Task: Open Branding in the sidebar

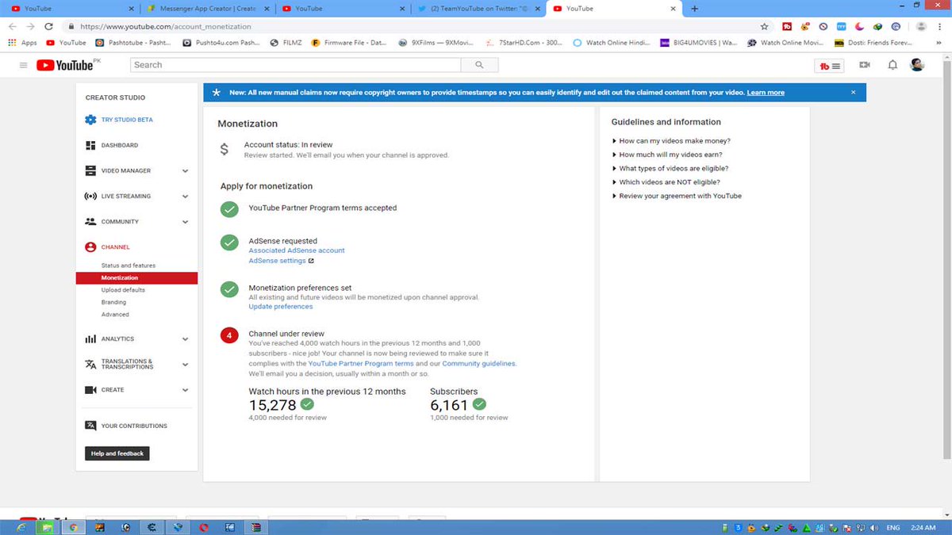Action: coord(113,302)
